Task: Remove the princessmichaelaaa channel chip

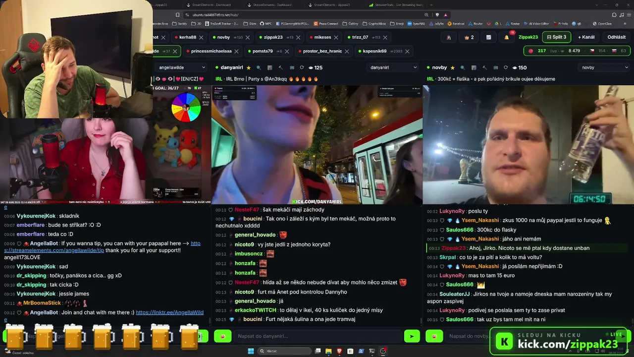Action: point(236,51)
